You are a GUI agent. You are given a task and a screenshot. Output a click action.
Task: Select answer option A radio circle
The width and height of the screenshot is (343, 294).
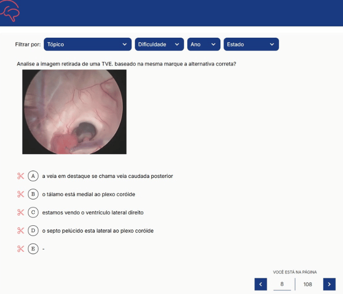(x=33, y=176)
